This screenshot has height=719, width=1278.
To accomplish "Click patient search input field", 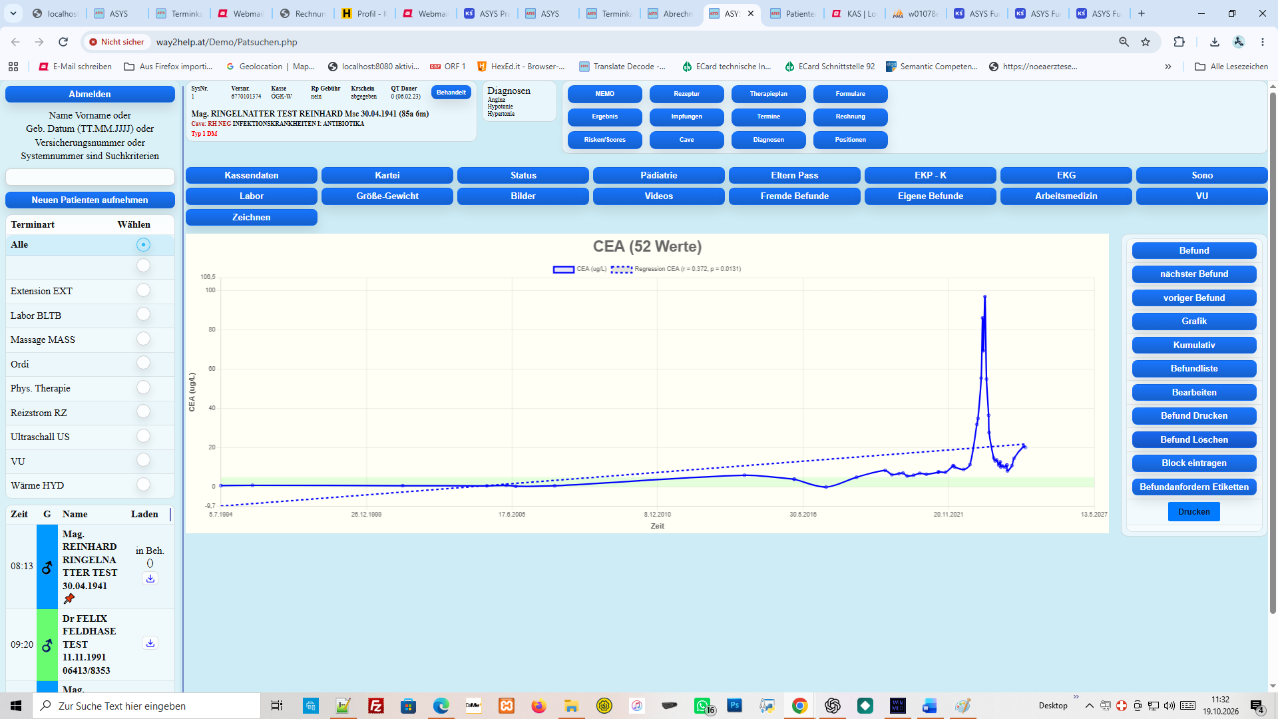I will pos(90,177).
